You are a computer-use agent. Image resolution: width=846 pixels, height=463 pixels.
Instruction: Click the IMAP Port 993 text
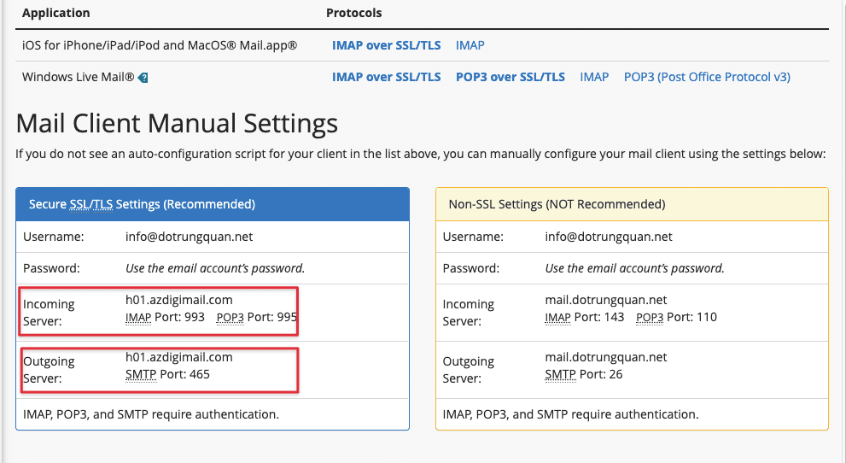(x=162, y=317)
